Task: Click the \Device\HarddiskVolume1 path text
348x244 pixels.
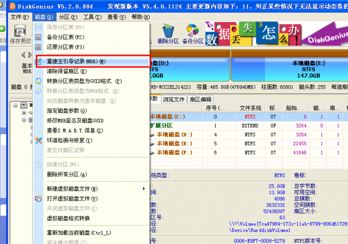Action: (x=260, y=230)
